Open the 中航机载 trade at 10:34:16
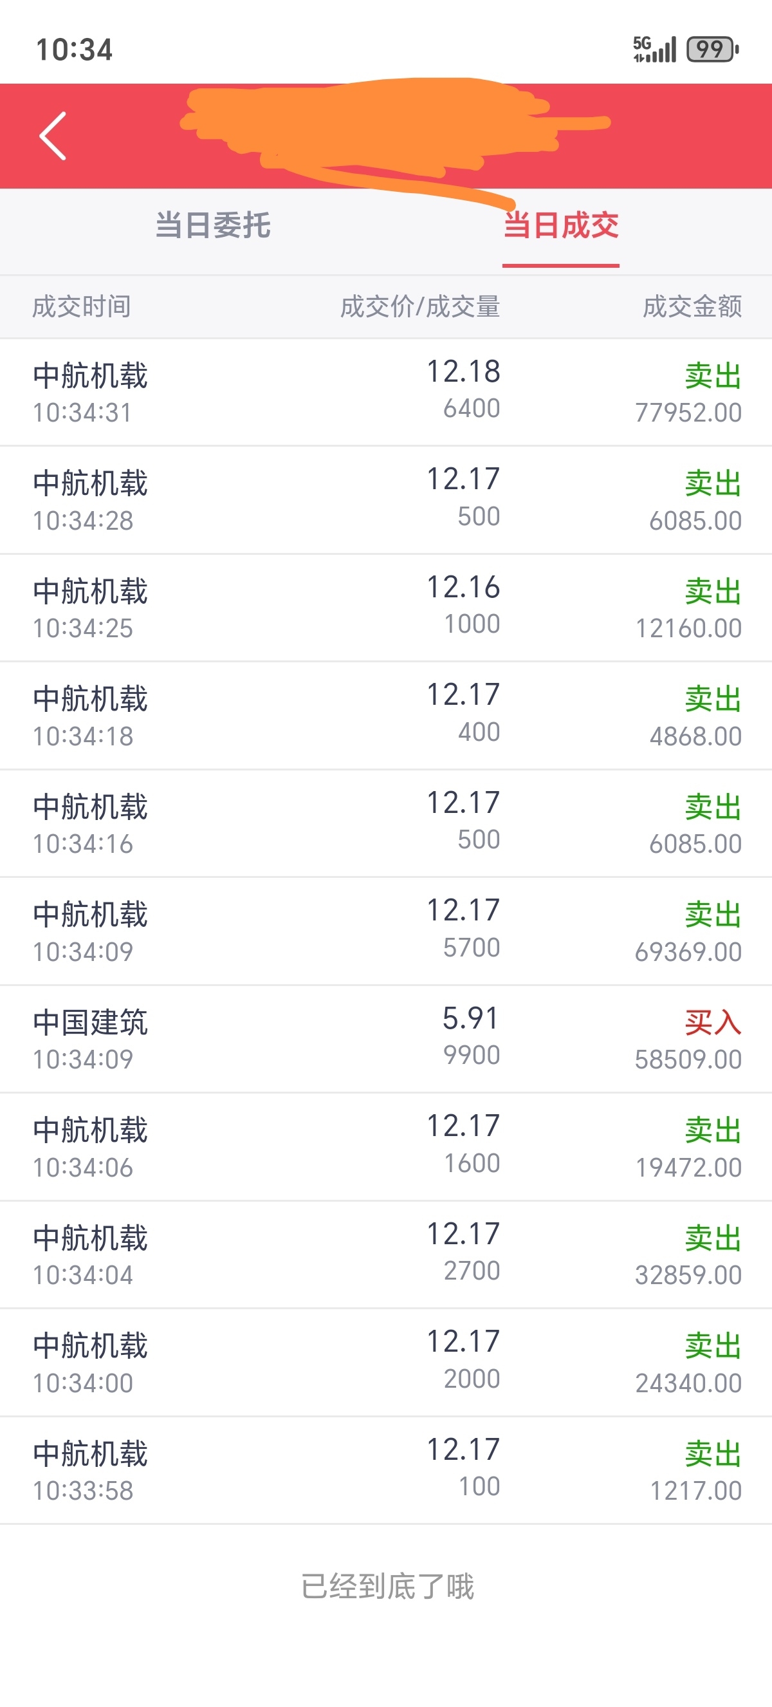 pos(386,824)
